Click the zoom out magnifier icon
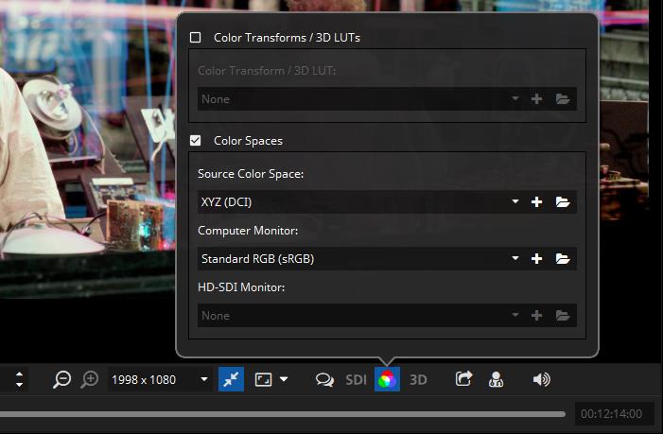 click(62, 379)
